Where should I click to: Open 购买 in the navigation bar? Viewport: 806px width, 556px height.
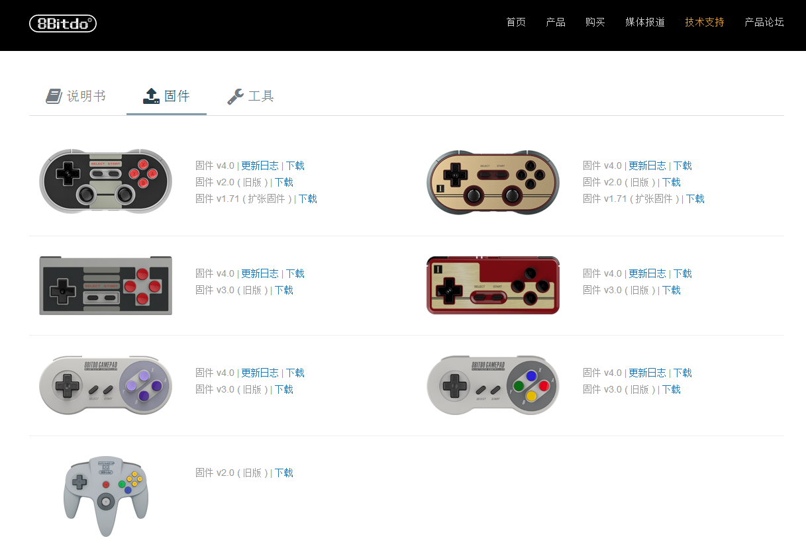coord(595,22)
